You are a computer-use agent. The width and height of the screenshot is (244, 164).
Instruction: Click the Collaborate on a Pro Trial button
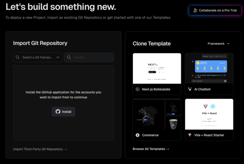pyautogui.click(x=215, y=11)
